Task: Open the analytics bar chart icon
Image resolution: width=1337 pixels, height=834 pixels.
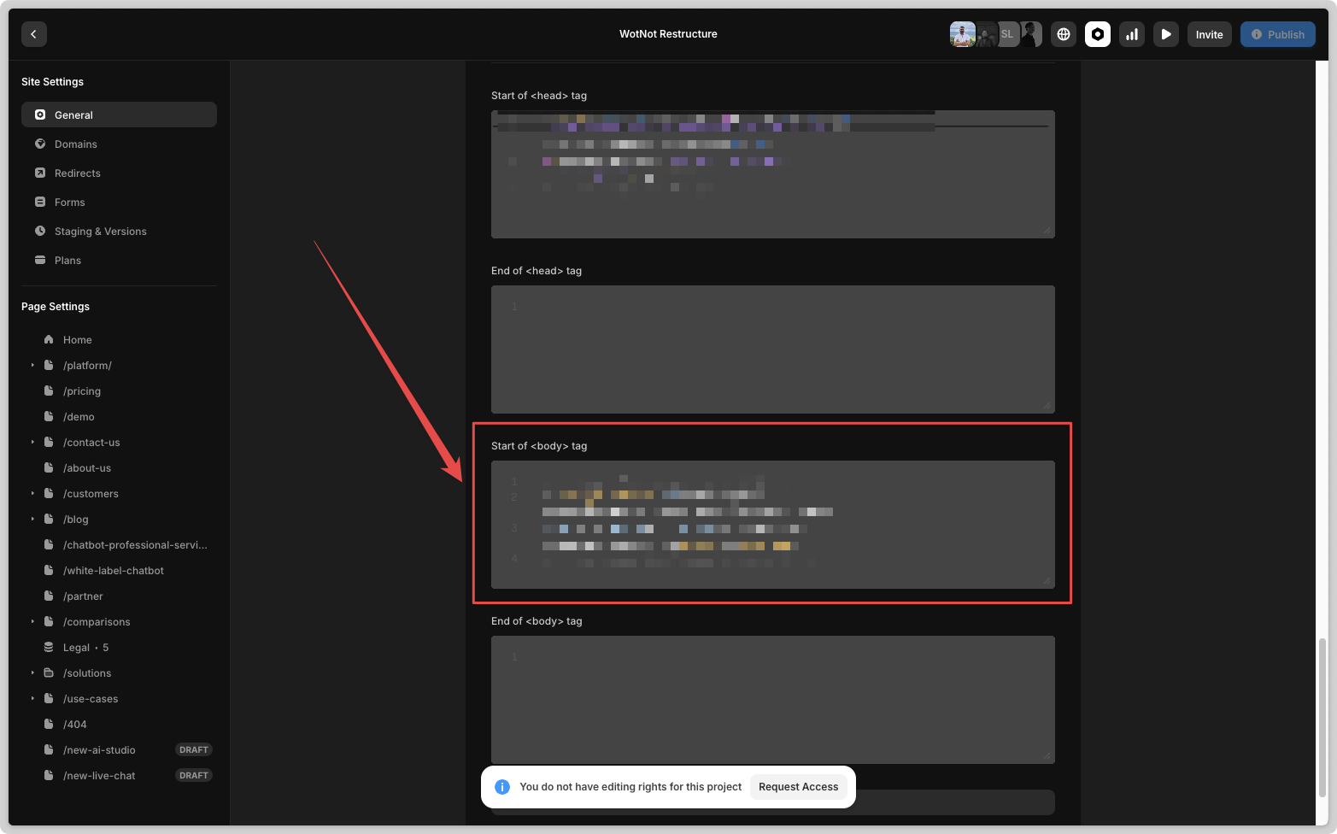Action: [1132, 34]
